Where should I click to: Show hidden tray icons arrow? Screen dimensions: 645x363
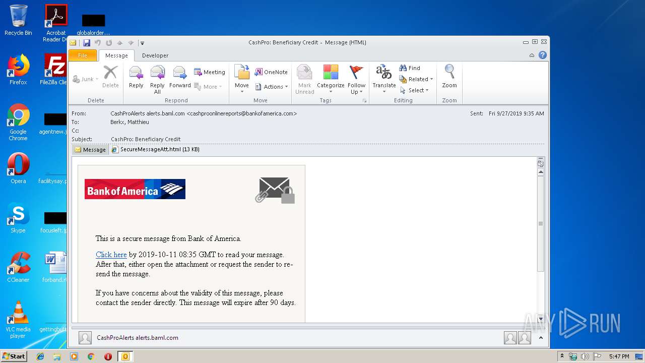pyautogui.click(x=562, y=356)
